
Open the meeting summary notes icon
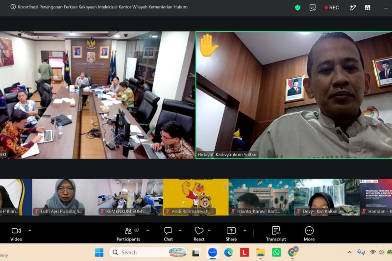click(x=313, y=8)
